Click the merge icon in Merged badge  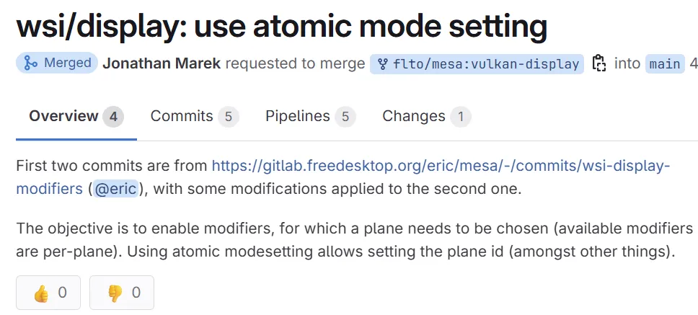tap(30, 63)
